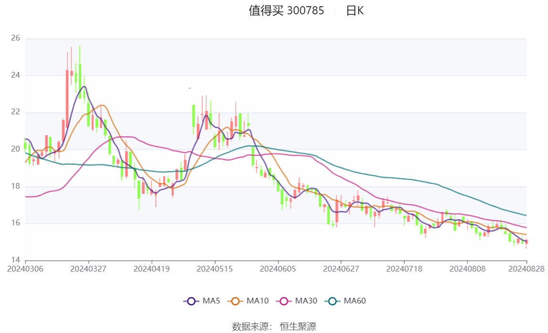Click x-axis date label 20240515
548x333 pixels.
(x=215, y=269)
